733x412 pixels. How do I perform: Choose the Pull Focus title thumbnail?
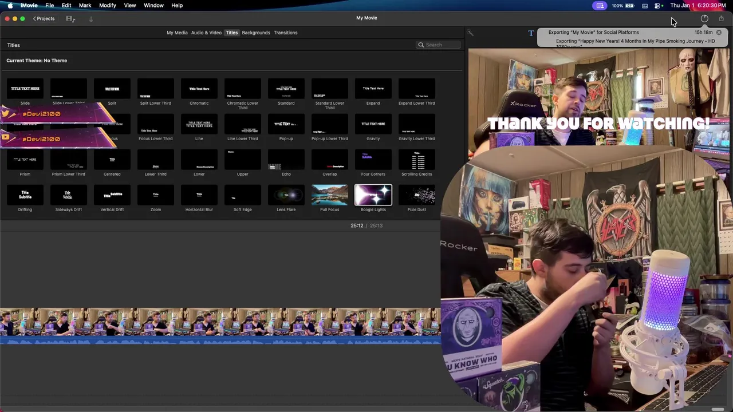click(330, 195)
